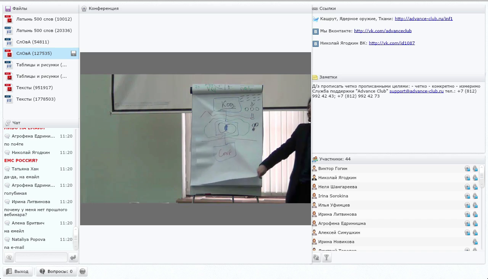488x279 pixels.
Task: Send the chat message with arrow button
Action: 73,257
